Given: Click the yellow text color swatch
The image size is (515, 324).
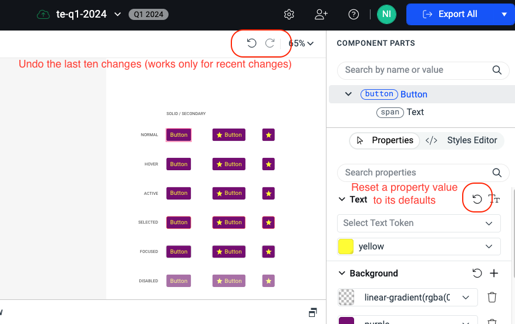Looking at the screenshot, I should (346, 247).
